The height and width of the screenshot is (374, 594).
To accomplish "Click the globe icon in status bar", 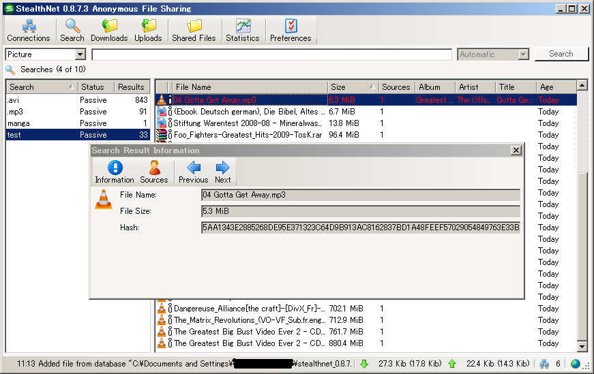I will coord(576,364).
